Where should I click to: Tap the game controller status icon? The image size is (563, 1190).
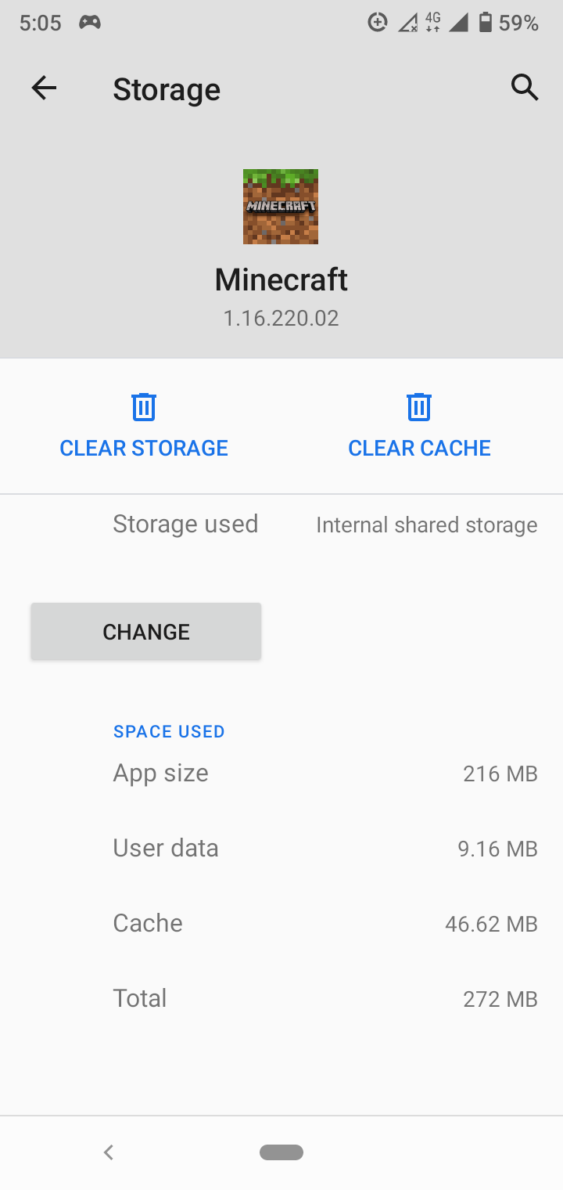pos(90,23)
